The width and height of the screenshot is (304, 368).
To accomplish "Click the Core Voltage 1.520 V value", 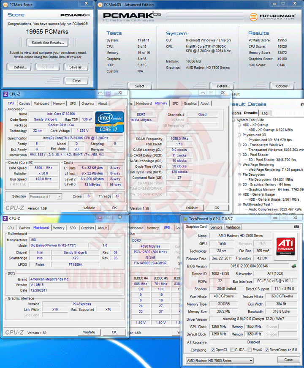I will pos(83,131).
